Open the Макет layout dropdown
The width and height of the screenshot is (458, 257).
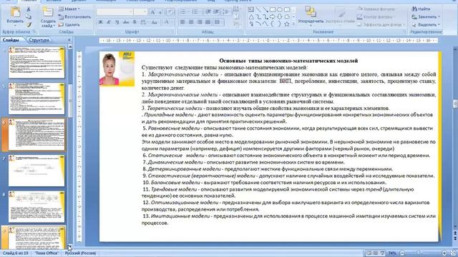point(69,9)
